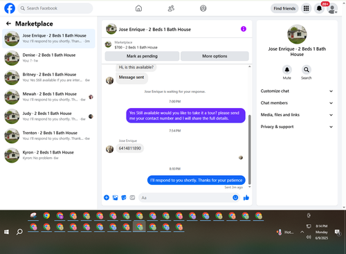Click the taskbar network icon

click(309, 226)
